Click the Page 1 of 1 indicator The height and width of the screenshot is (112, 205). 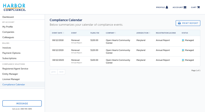[196, 70]
